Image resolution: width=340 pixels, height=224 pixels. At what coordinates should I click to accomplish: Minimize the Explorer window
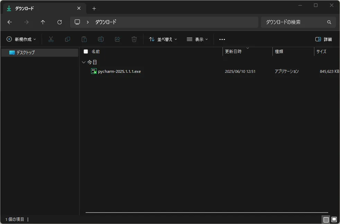(300, 5)
